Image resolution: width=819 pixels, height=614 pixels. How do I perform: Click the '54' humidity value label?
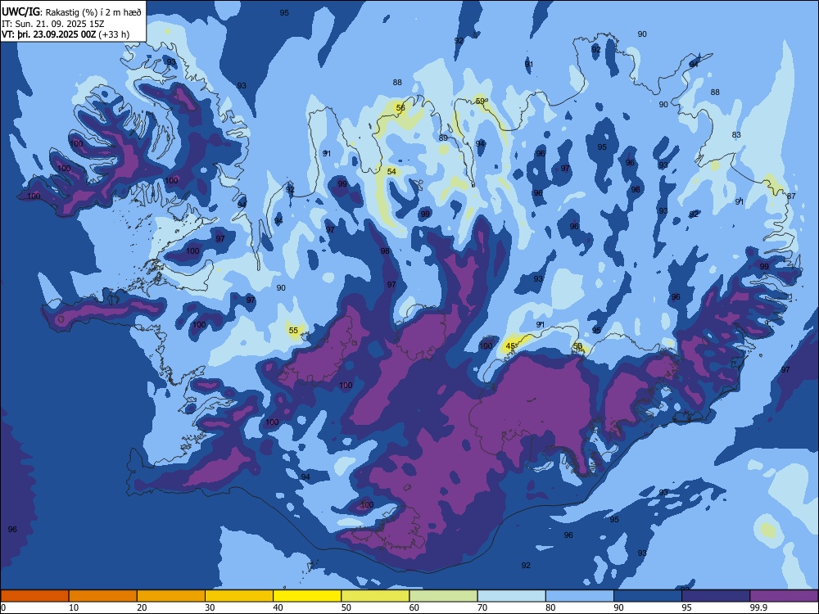coord(391,172)
